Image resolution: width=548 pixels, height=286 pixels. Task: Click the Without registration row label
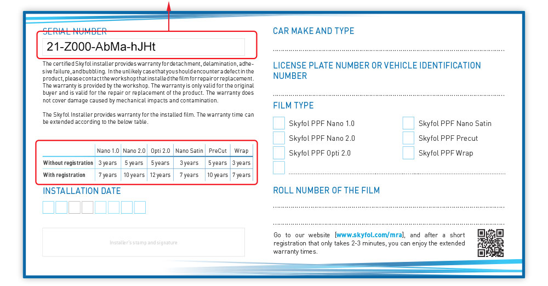click(x=68, y=163)
